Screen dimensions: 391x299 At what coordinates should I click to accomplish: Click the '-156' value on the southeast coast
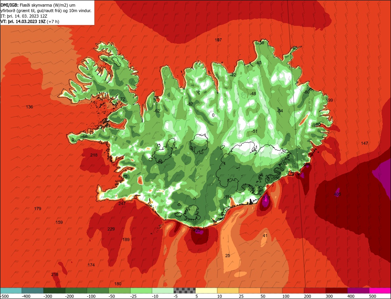(x=276, y=178)
